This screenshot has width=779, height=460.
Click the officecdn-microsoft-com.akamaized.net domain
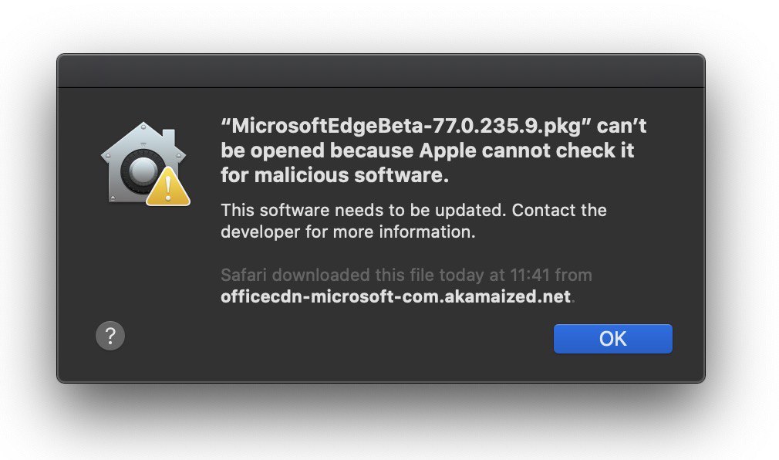coord(396,296)
